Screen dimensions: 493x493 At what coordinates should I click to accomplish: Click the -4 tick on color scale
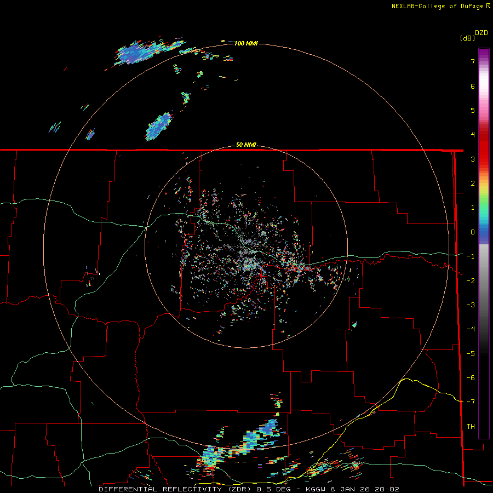(471, 329)
